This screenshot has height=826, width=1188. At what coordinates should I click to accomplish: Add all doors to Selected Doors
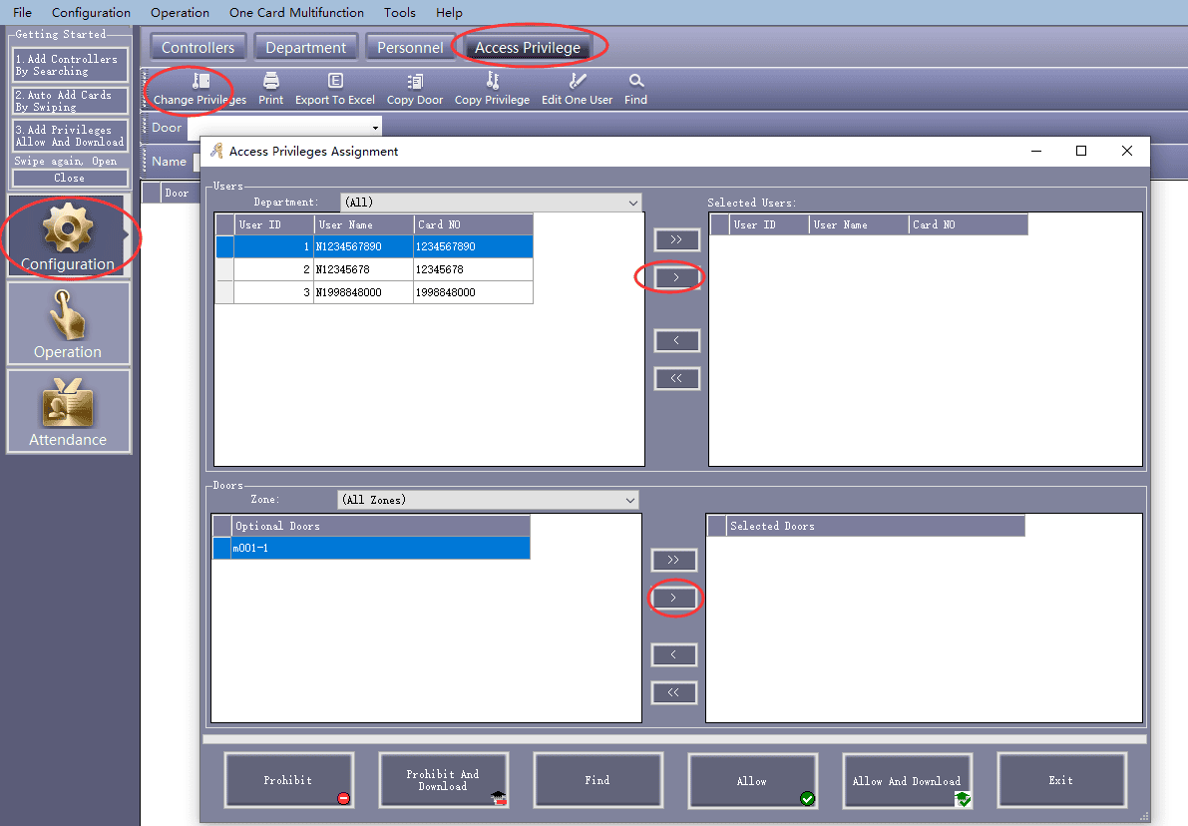point(673,560)
